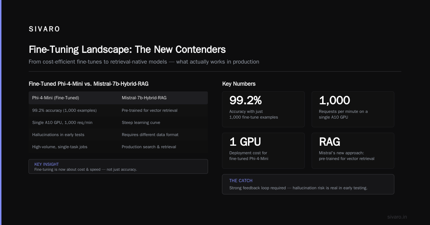Click the large '1 GPU' figure
This screenshot has width=430, height=225.
[x=244, y=142]
